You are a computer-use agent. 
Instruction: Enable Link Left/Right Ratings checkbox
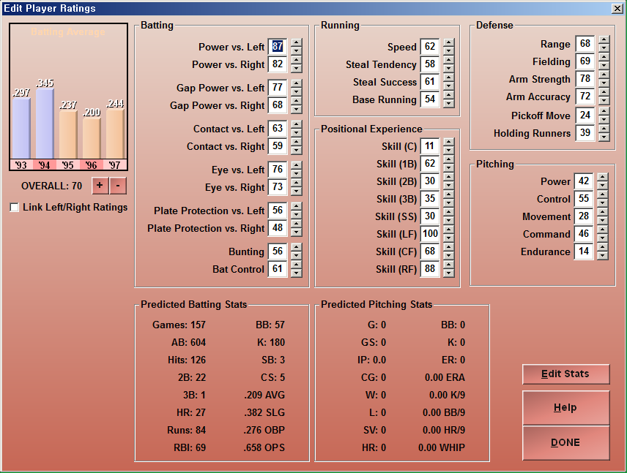15,208
